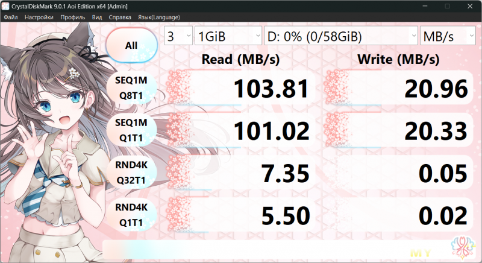Click the Read (MB/s) column header

tap(240, 59)
